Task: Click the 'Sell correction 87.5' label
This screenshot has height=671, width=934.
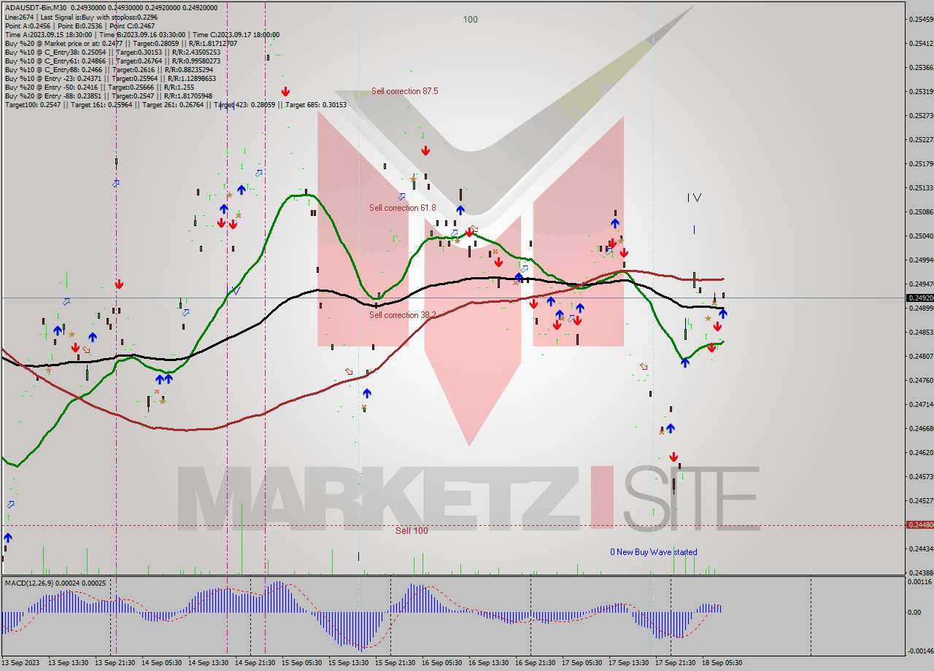Action: pyautogui.click(x=405, y=91)
